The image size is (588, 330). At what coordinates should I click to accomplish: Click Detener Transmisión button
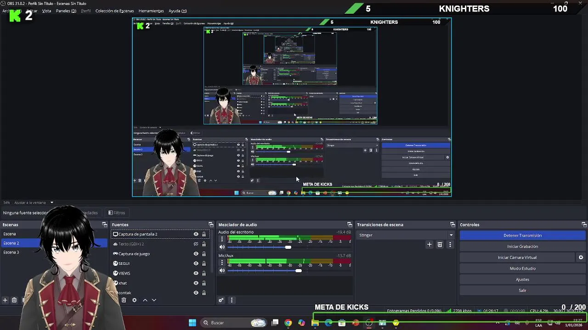(x=522, y=236)
